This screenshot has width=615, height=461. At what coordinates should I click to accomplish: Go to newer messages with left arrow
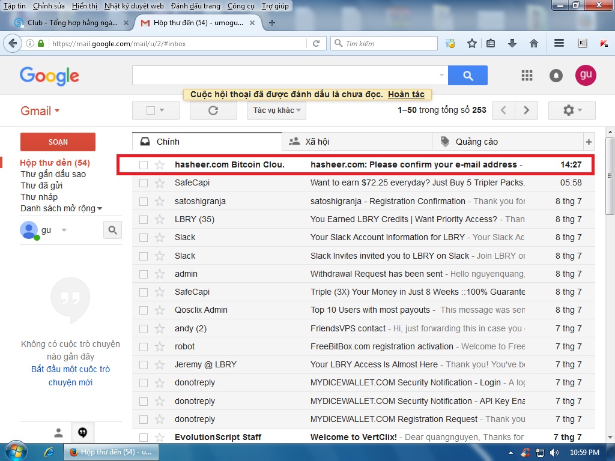503,110
